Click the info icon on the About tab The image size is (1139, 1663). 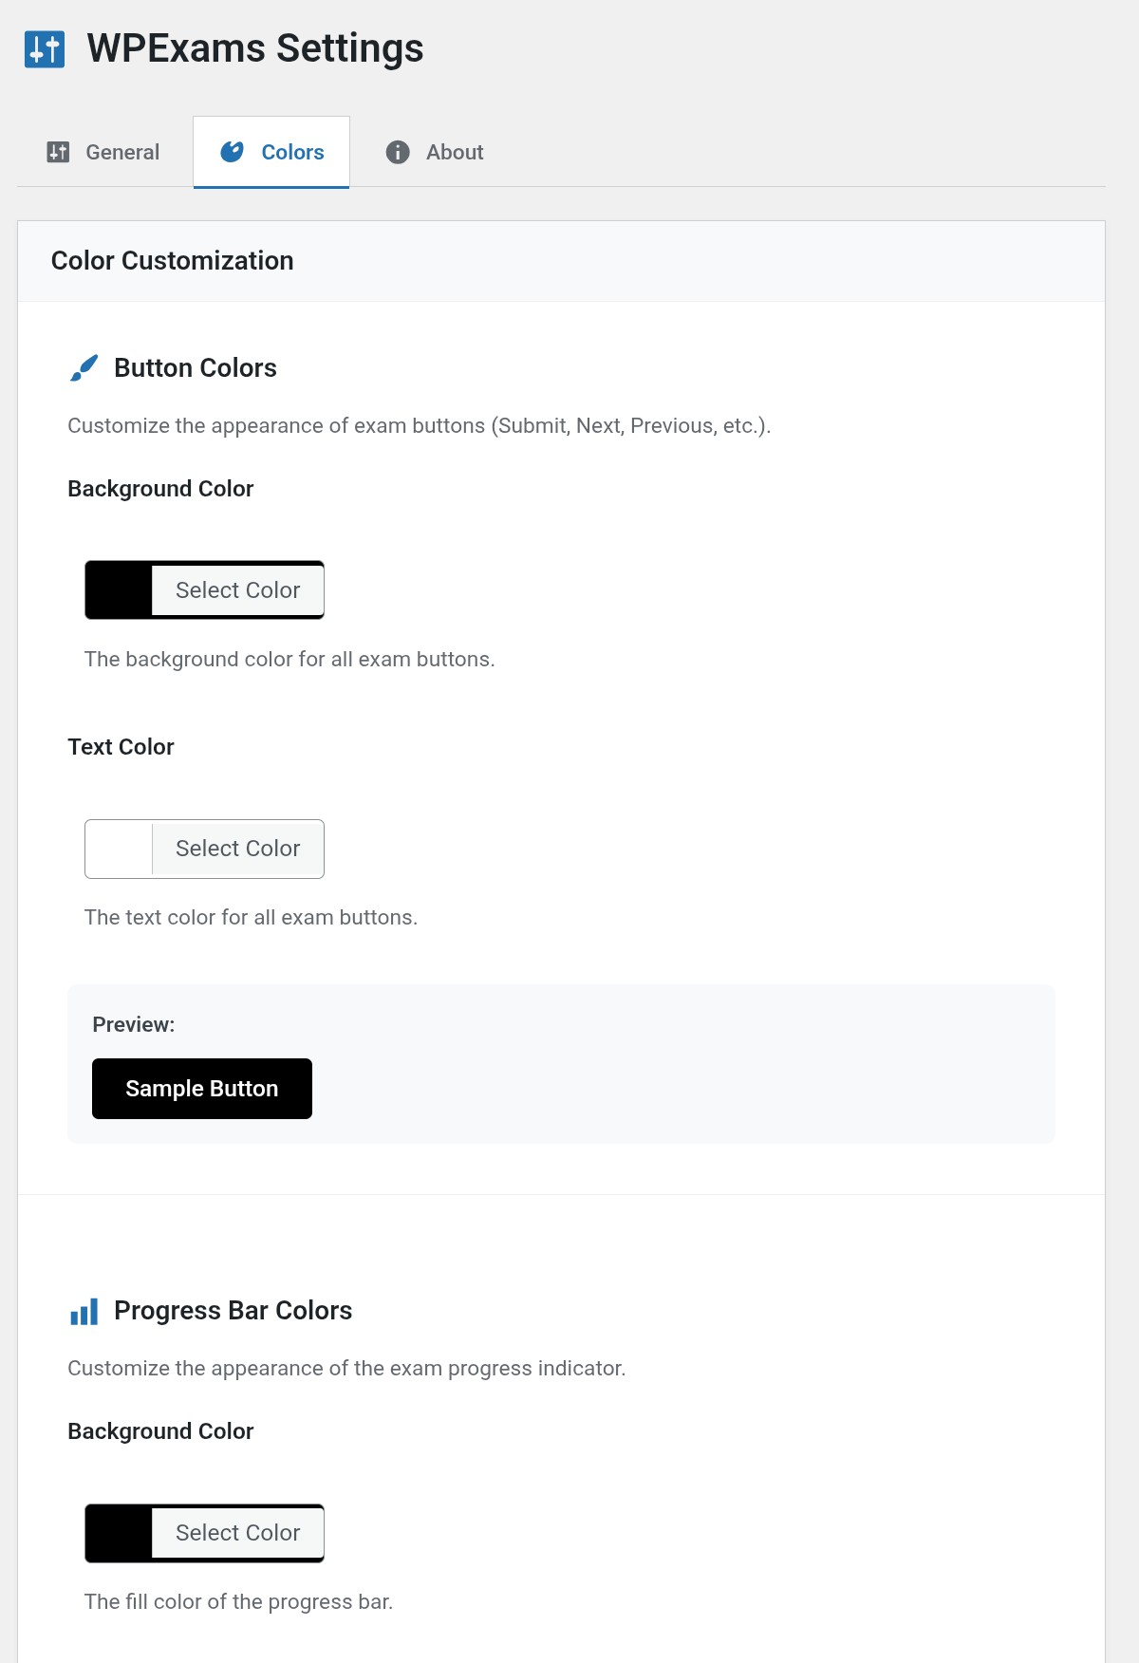[x=397, y=152]
